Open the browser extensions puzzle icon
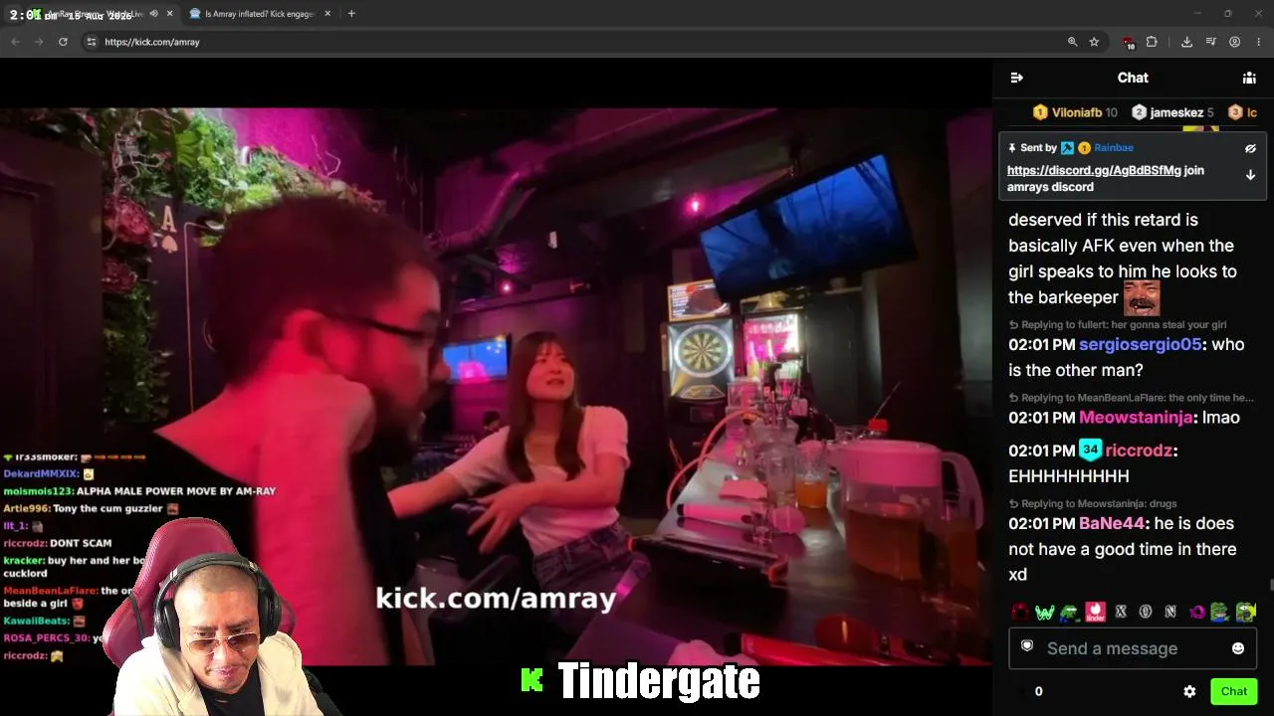 click(1152, 42)
